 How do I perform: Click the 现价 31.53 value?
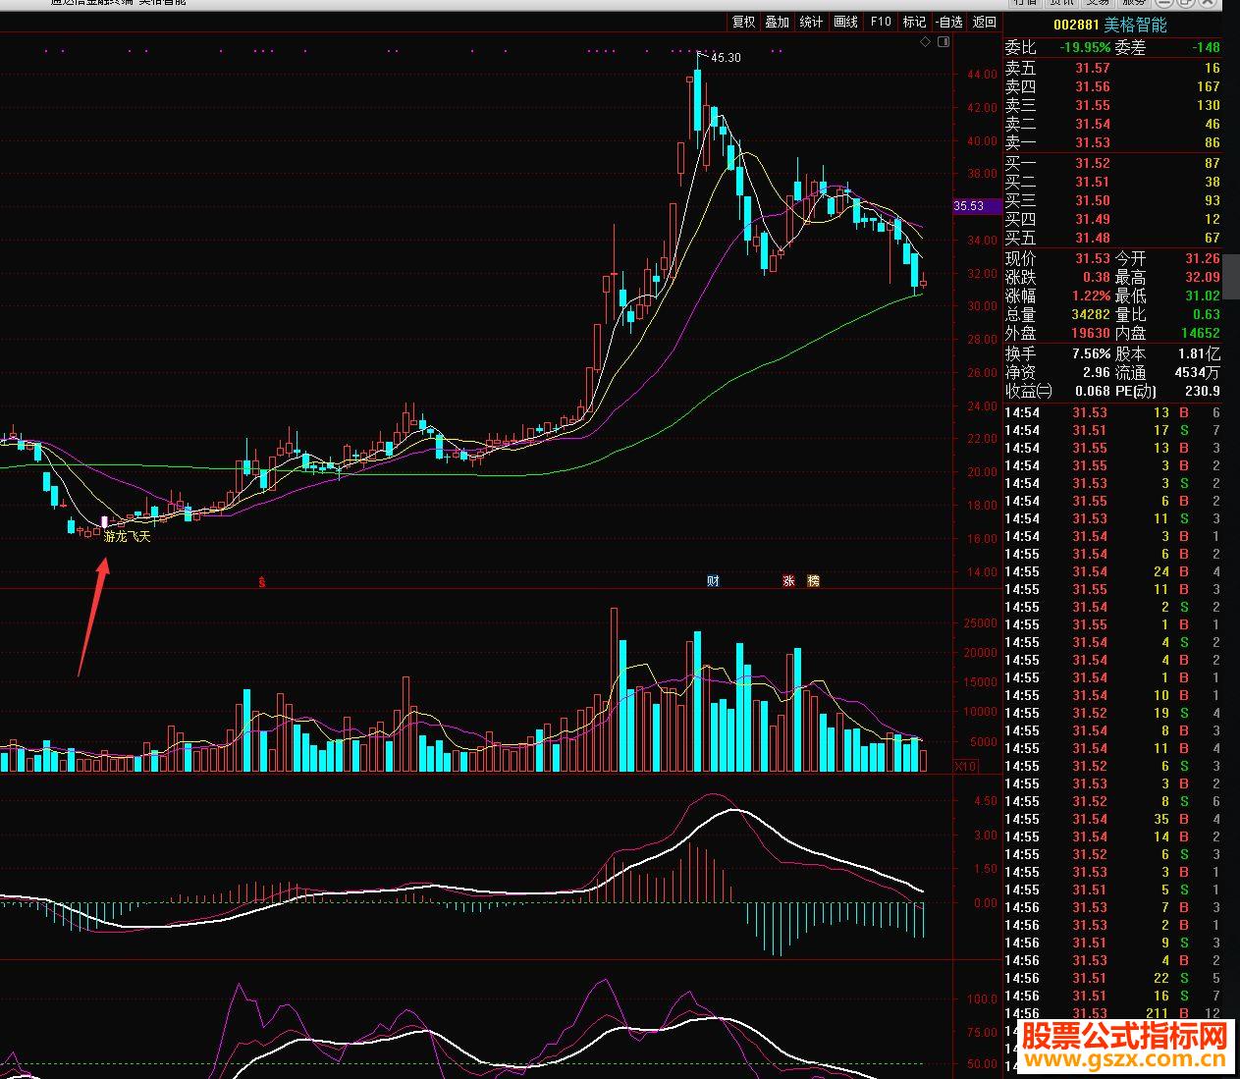tap(1092, 258)
